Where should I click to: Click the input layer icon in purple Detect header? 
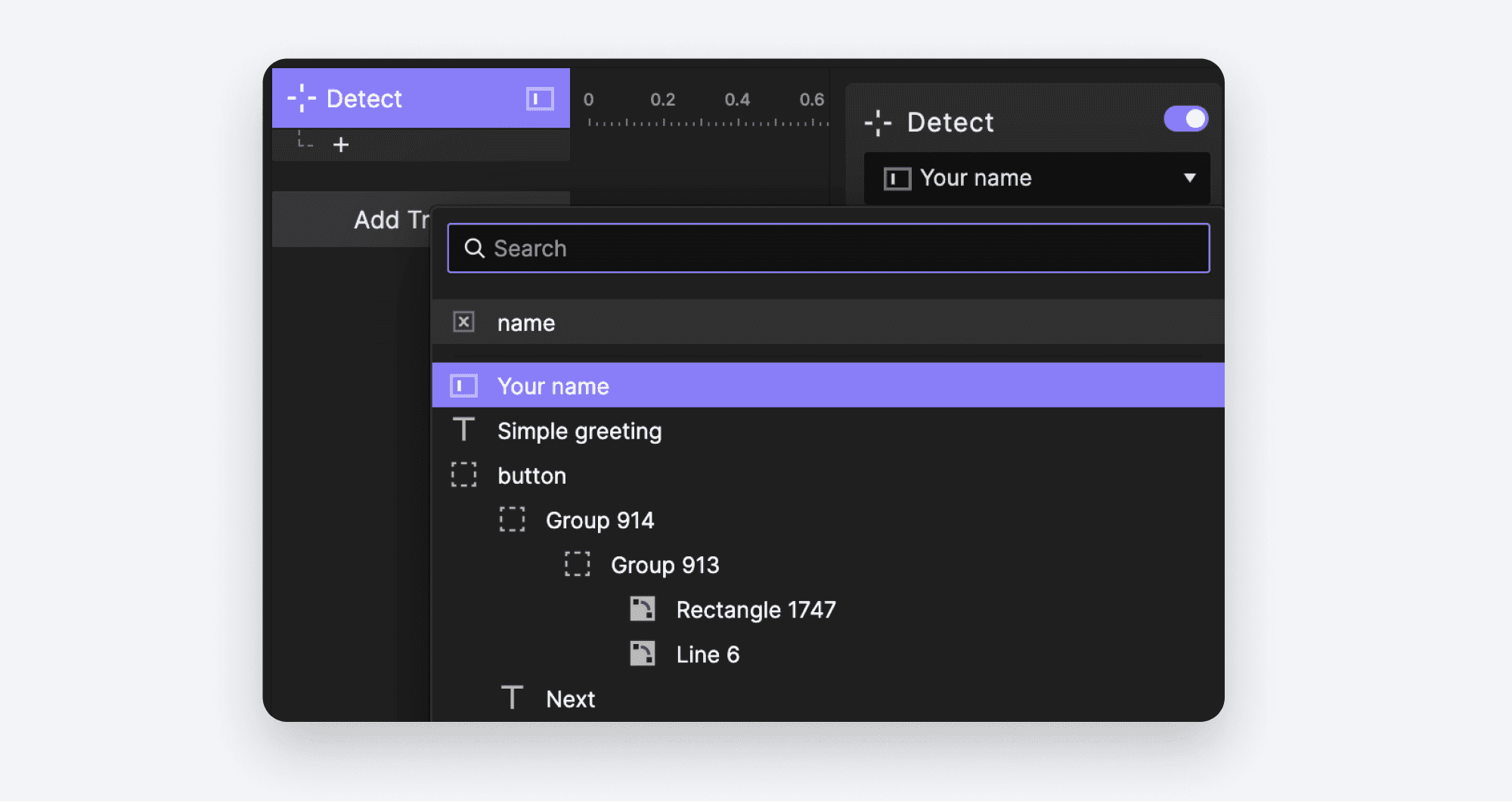click(540, 98)
